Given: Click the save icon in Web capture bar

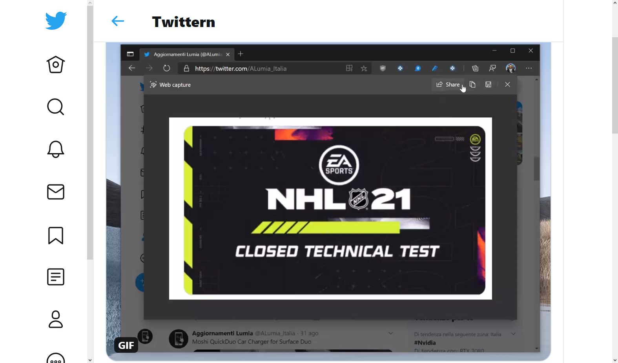Looking at the screenshot, I should click(488, 85).
